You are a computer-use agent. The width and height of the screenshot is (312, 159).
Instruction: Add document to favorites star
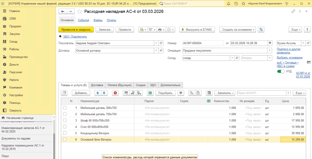[x=80, y=11]
